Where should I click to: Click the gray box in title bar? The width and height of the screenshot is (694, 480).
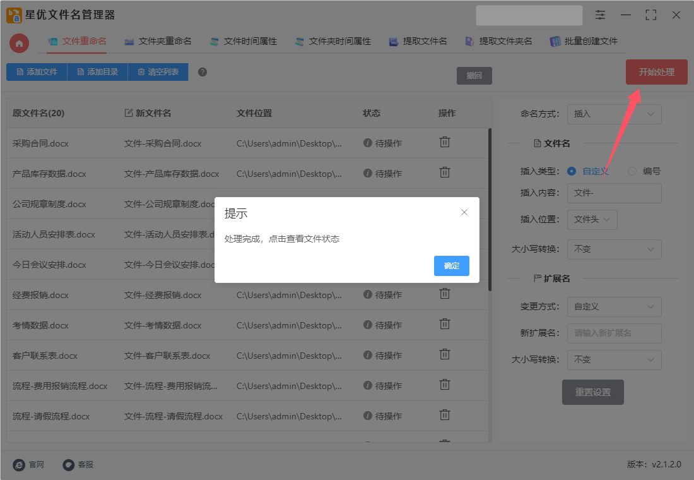coord(529,16)
